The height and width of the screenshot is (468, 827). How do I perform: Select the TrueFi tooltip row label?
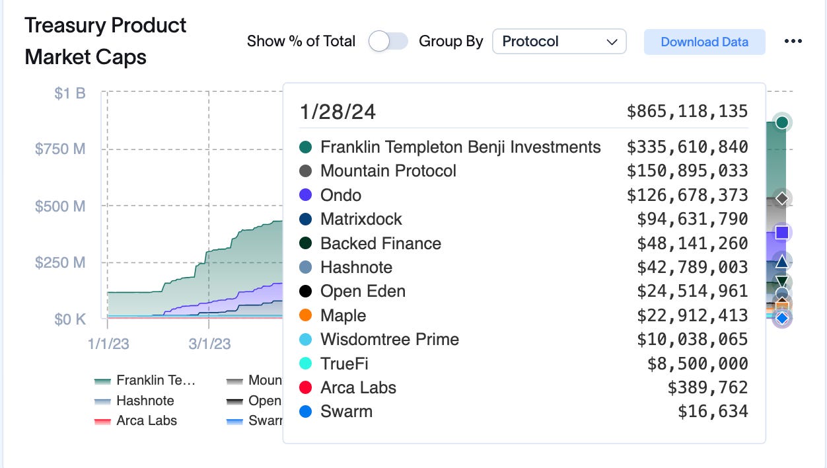tap(344, 364)
